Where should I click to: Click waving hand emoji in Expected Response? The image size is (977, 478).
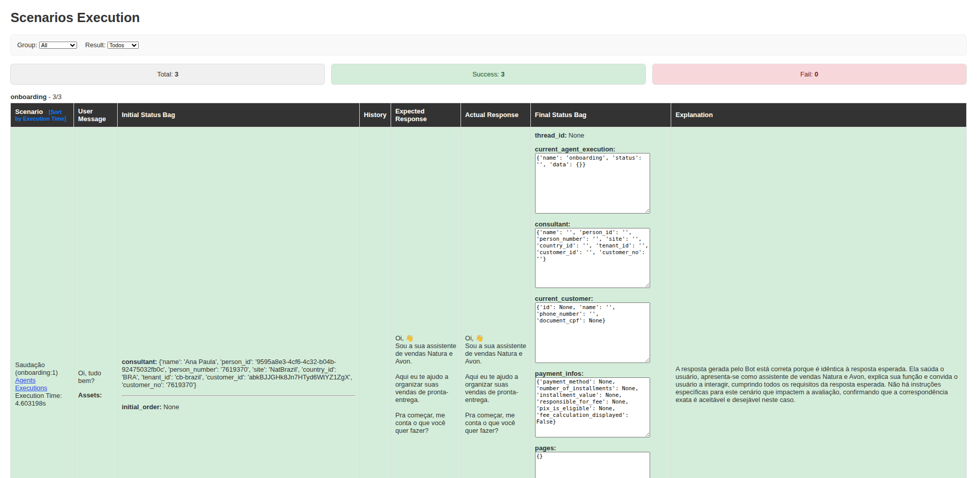410,338
